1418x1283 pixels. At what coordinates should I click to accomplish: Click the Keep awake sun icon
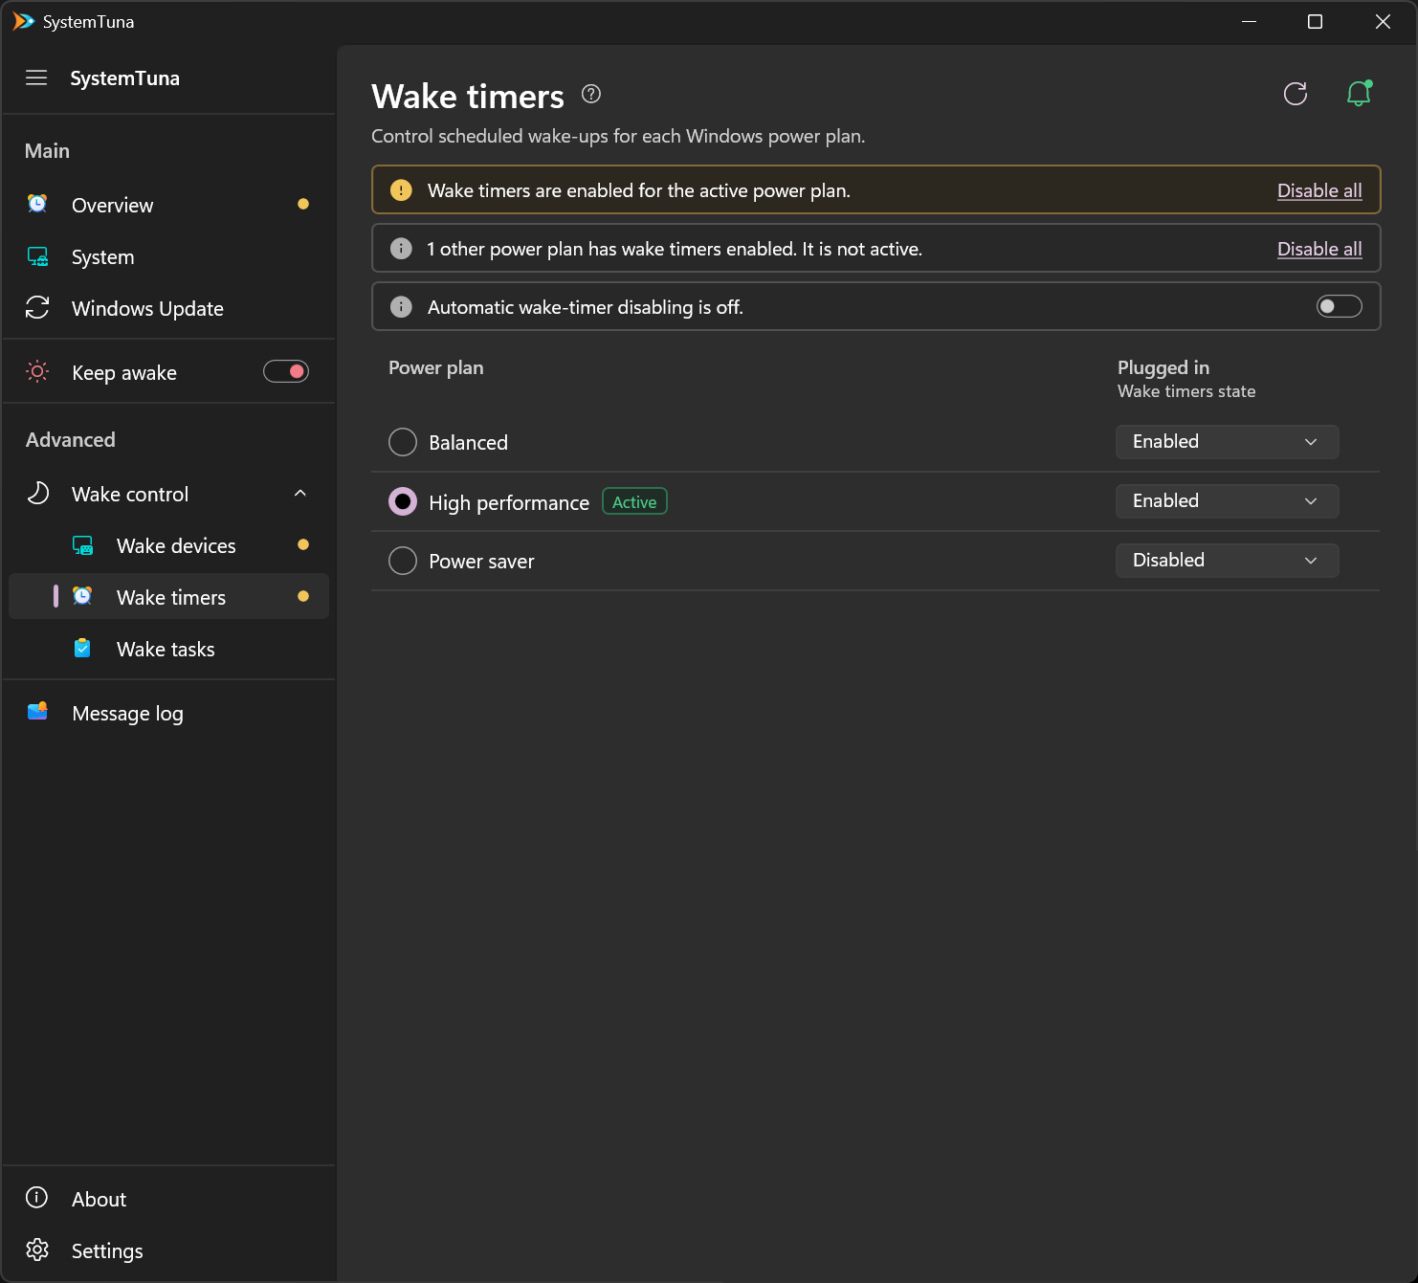point(37,371)
